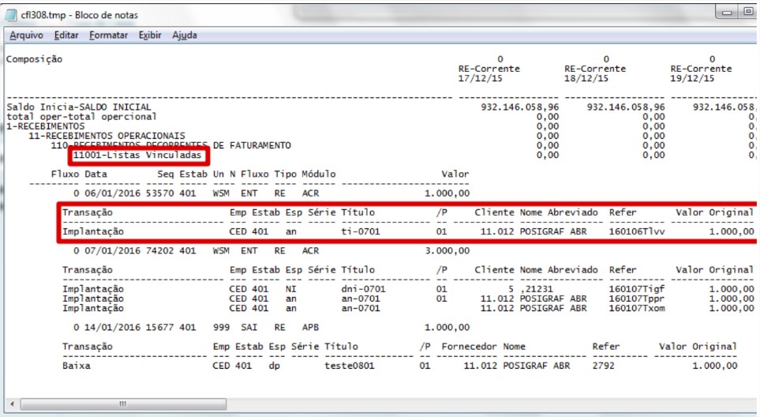Click the horizontal scrollbar thumb
The image size is (760, 417).
(123, 404)
